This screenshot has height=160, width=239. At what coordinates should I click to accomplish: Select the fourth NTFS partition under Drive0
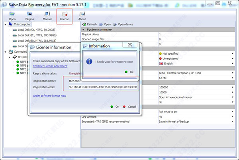click(23, 73)
